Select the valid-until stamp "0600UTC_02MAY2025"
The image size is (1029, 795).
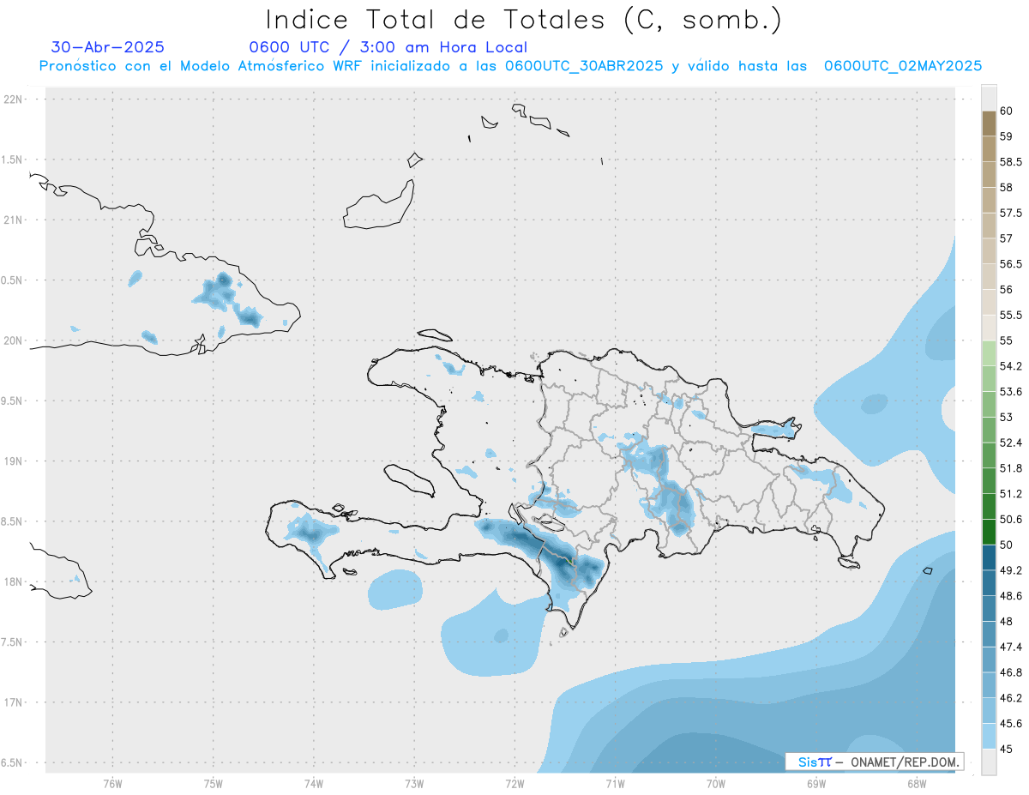(x=903, y=66)
